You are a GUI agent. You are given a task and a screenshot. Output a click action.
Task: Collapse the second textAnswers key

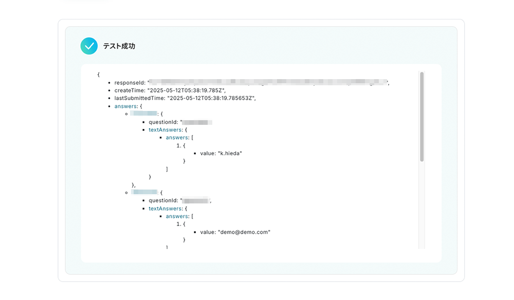point(165,208)
